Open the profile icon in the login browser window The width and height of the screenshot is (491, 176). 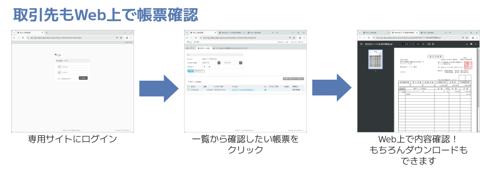[127, 38]
